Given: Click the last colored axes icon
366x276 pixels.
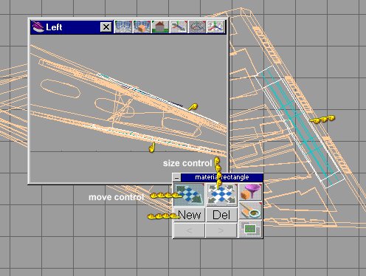Looking at the screenshot, I should [x=215, y=27].
